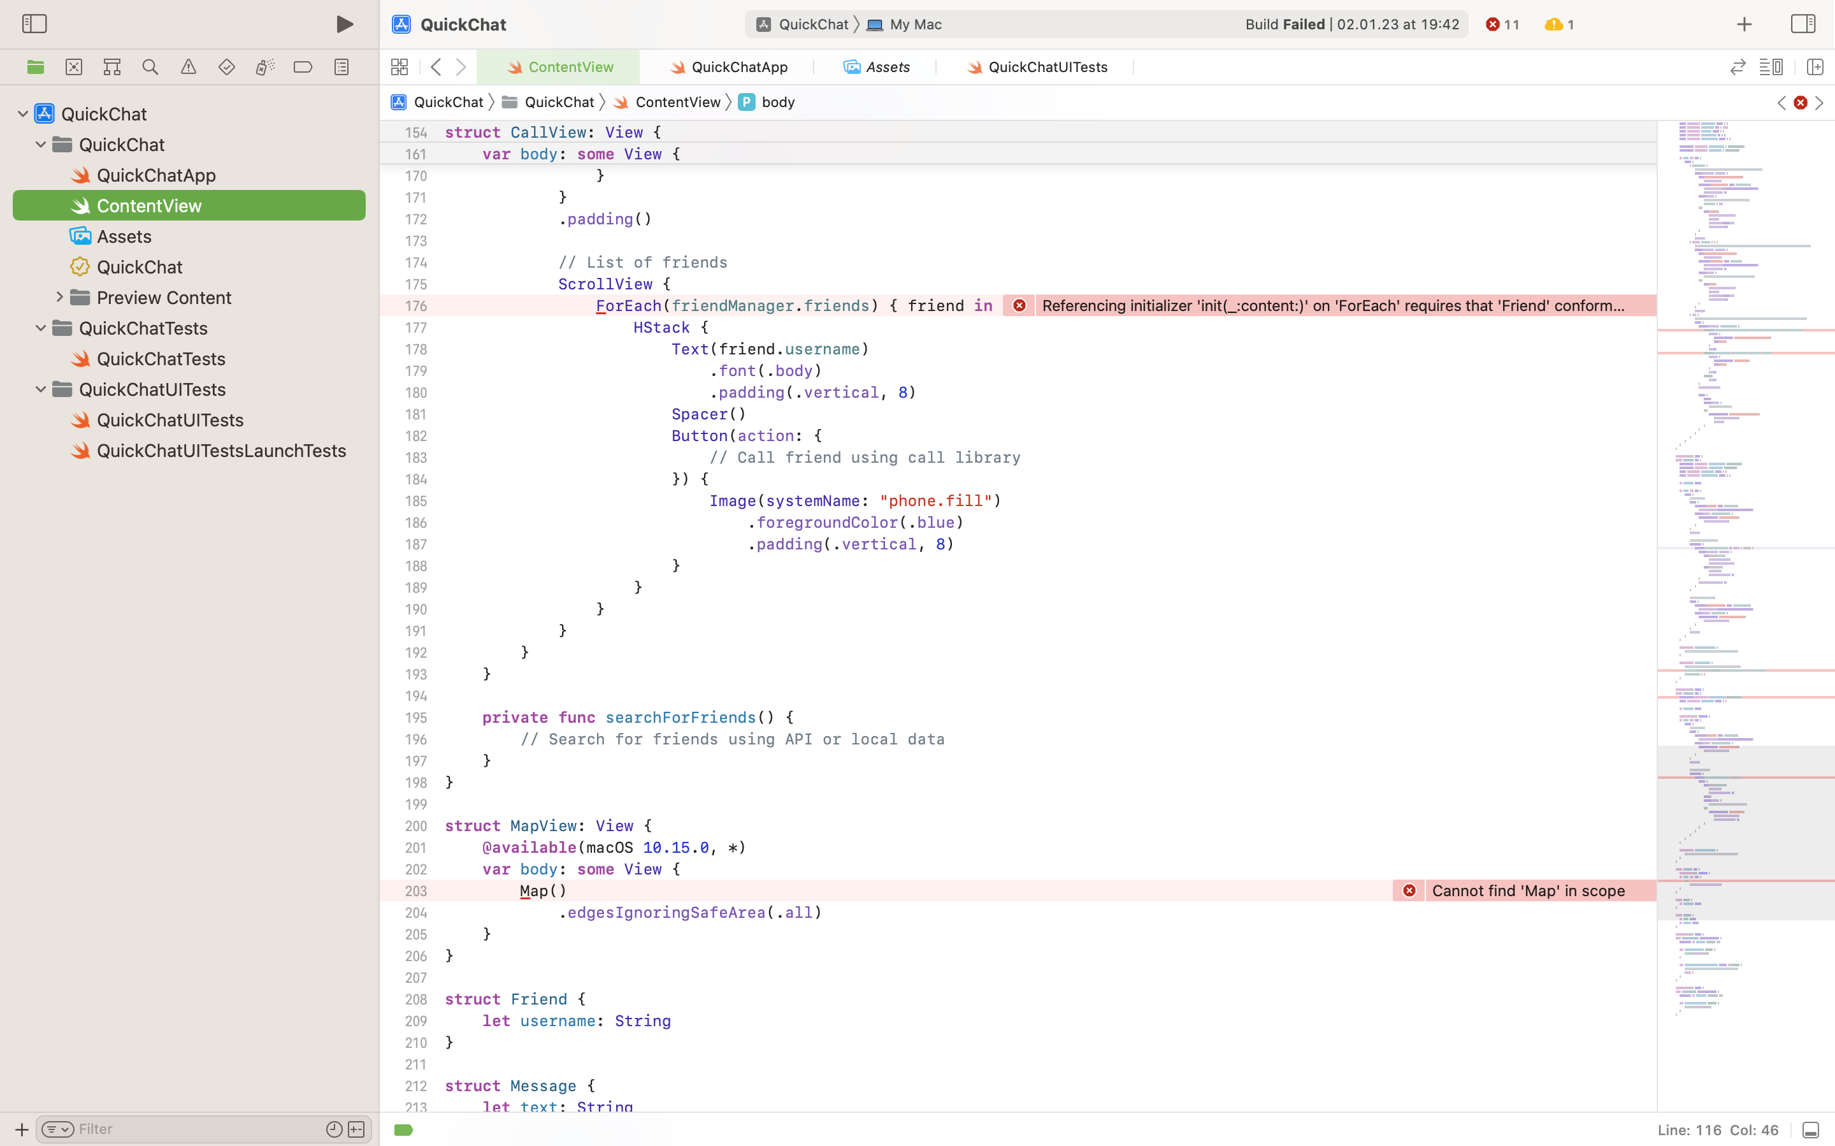Viewport: 1835px width, 1146px height.
Task: Open the related items grid menu
Action: pyautogui.click(x=399, y=67)
